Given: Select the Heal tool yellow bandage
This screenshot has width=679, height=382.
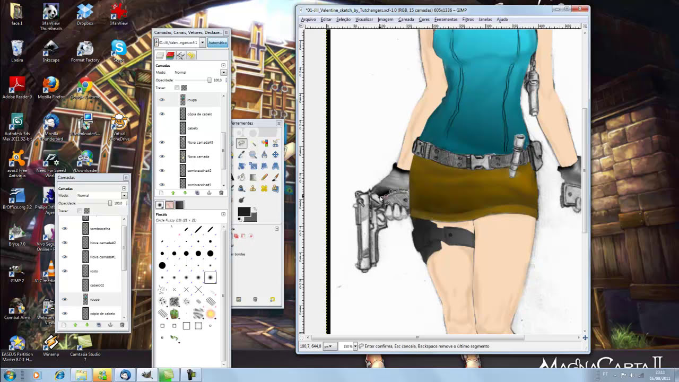Looking at the screenshot, I should click(264, 188).
